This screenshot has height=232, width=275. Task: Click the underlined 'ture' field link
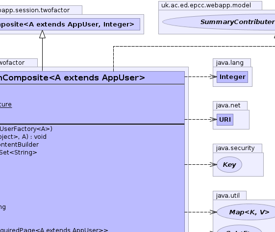click(x=6, y=104)
